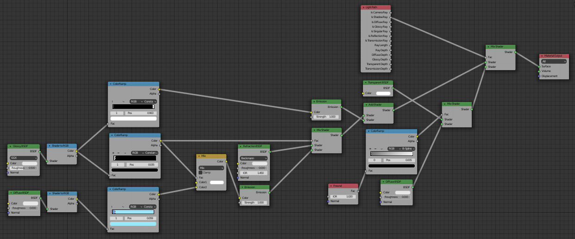
Task: Enable the Clamp checkbox in Mix node
Action: [x=200, y=173]
